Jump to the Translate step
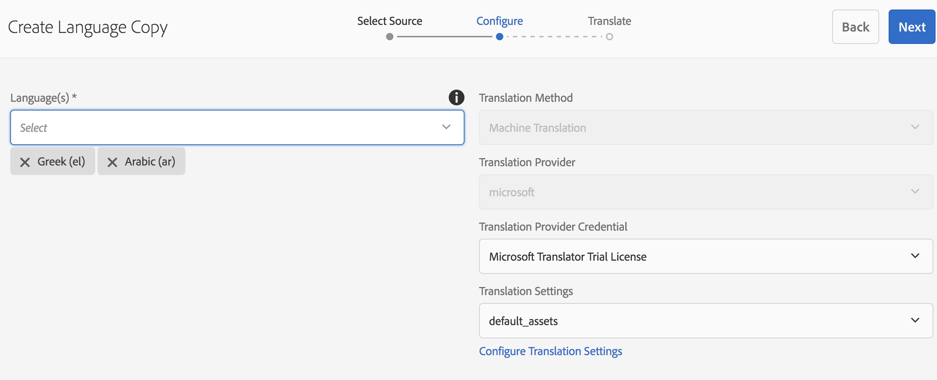Screen dimensions: 937x380 pyautogui.click(x=609, y=21)
